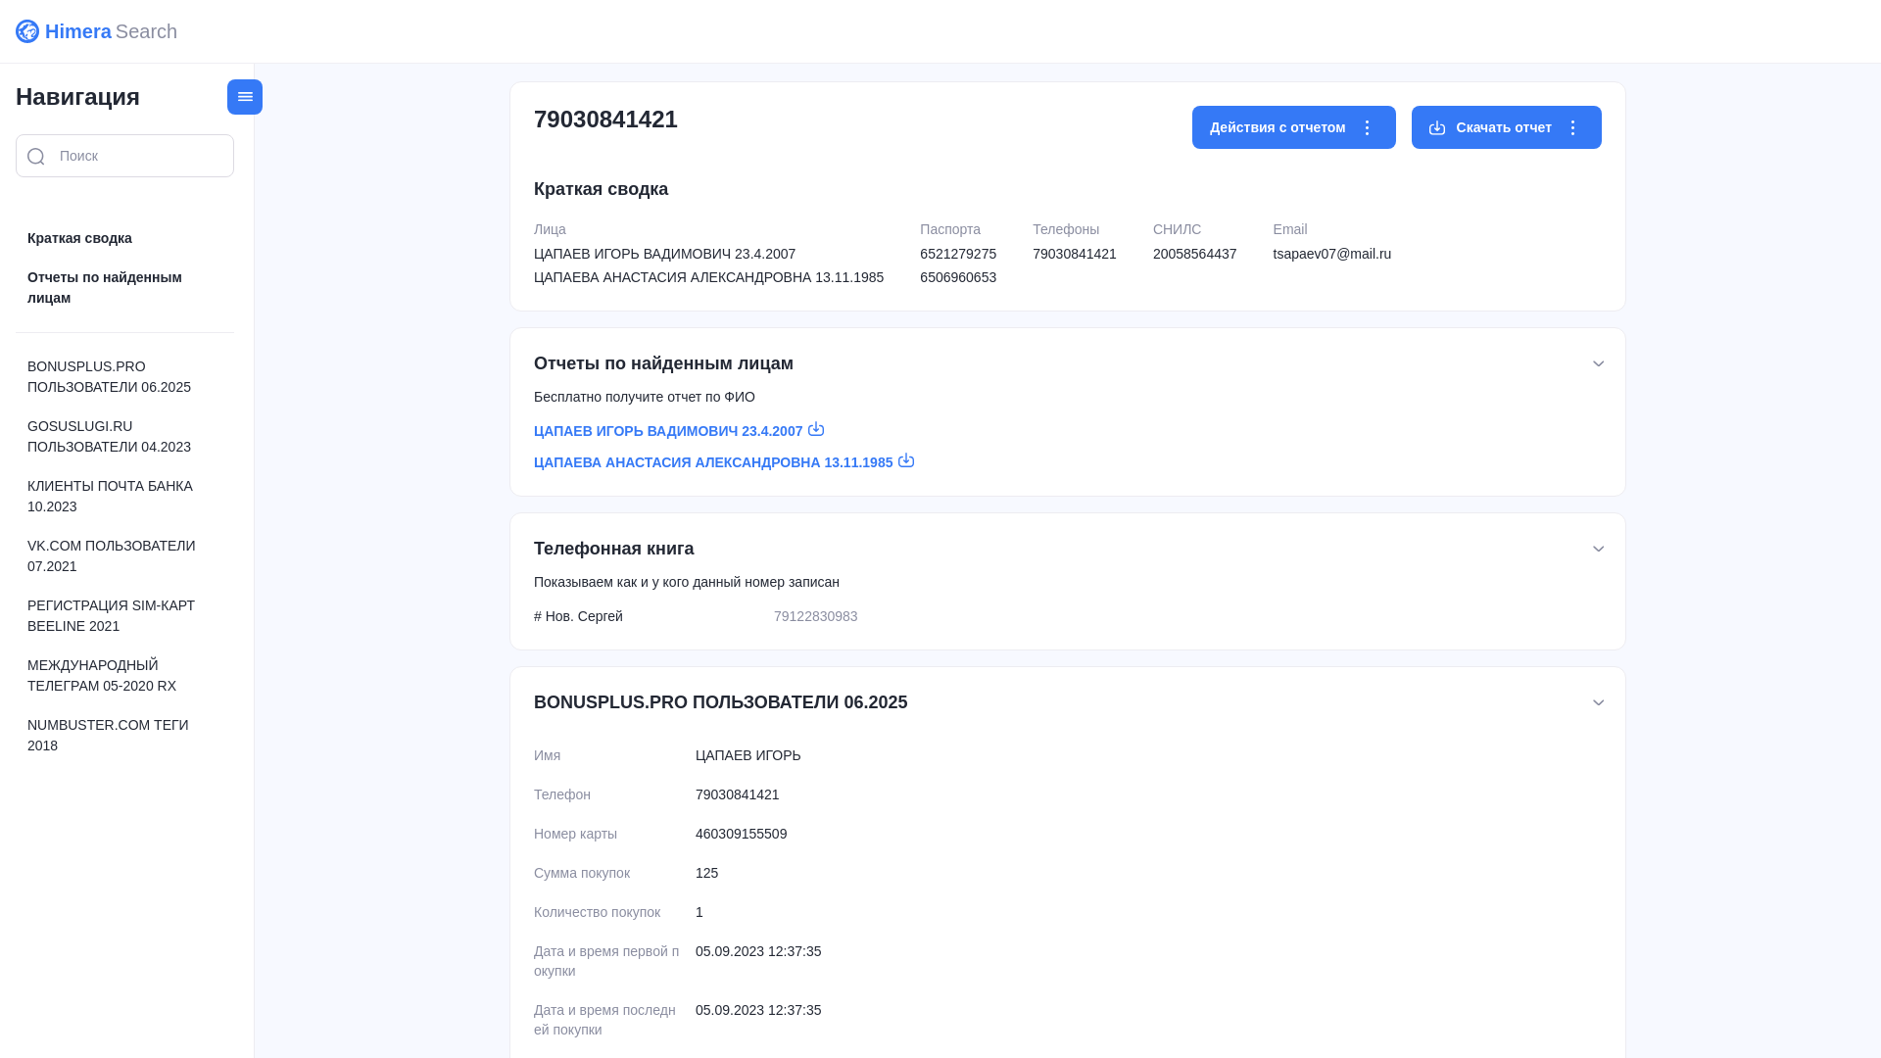The width and height of the screenshot is (1881, 1058).
Task: Click the Скачать отчет button
Action: [x=1506, y=127]
